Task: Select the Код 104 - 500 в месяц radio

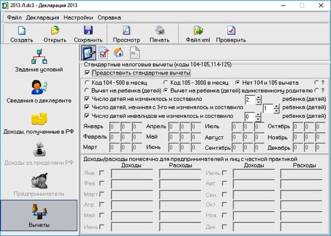Action: pos(86,83)
